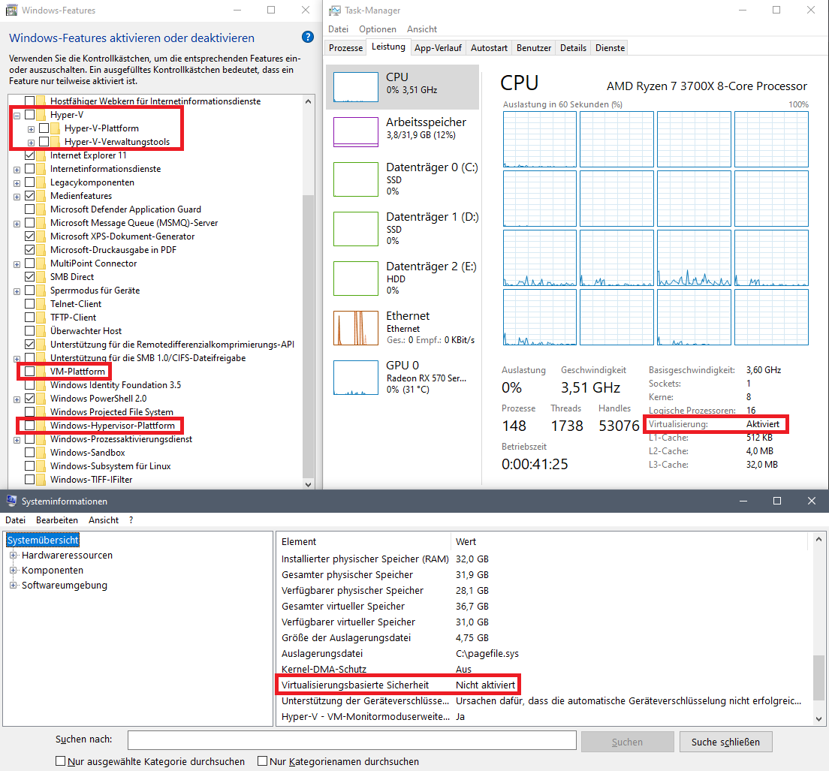Click the Hyper-V-Plattform folder icon
This screenshot has height=771, width=829.
point(55,128)
